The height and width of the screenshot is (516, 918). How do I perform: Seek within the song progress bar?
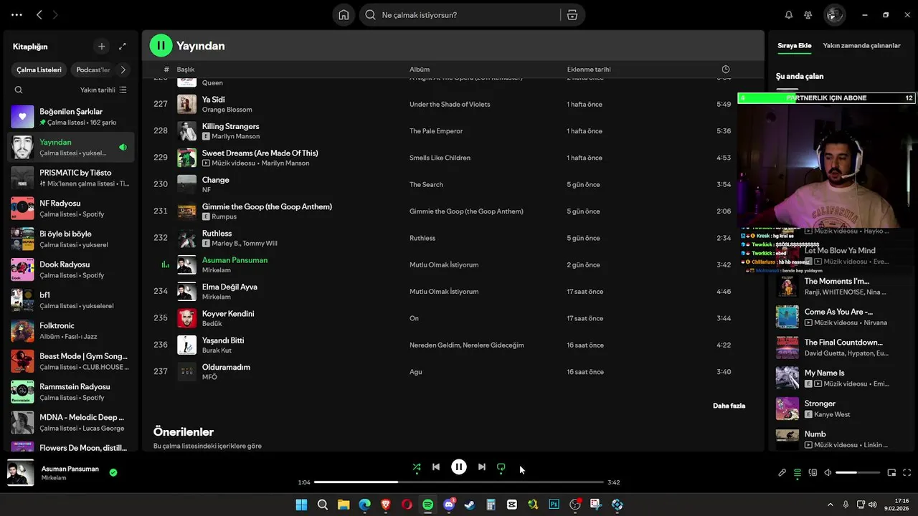(x=459, y=482)
